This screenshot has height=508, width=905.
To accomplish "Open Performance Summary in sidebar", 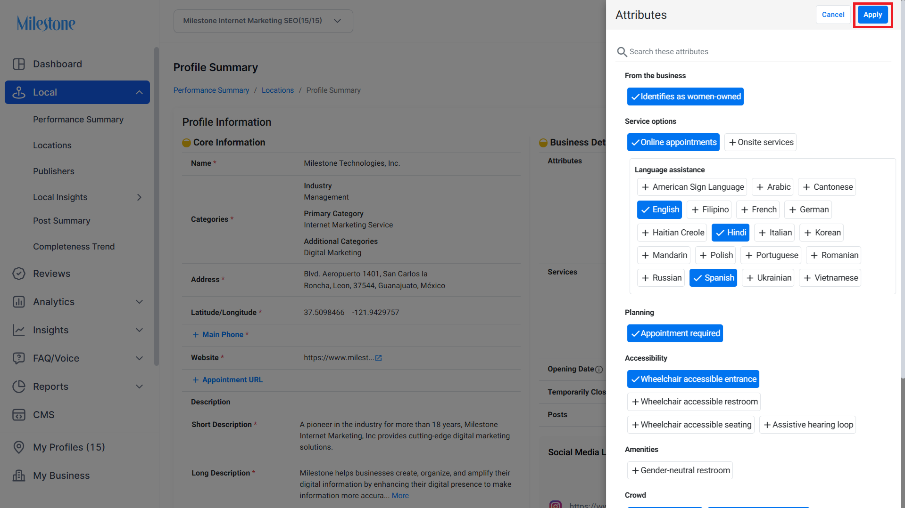I will click(x=78, y=120).
